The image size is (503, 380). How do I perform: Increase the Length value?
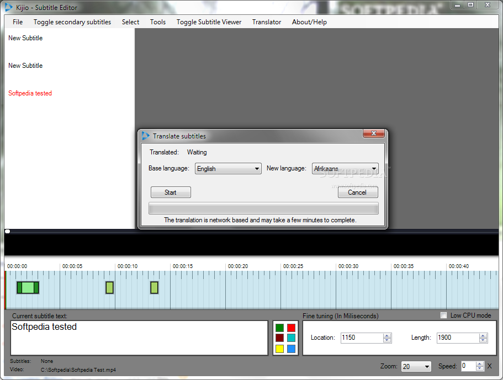tap(483, 335)
